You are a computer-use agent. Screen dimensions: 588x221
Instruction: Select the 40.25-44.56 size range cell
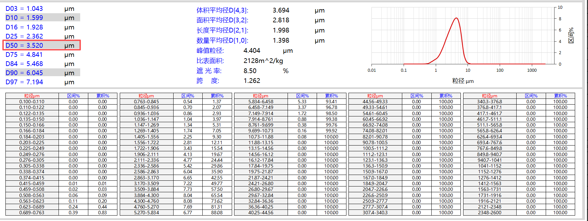[261, 213]
